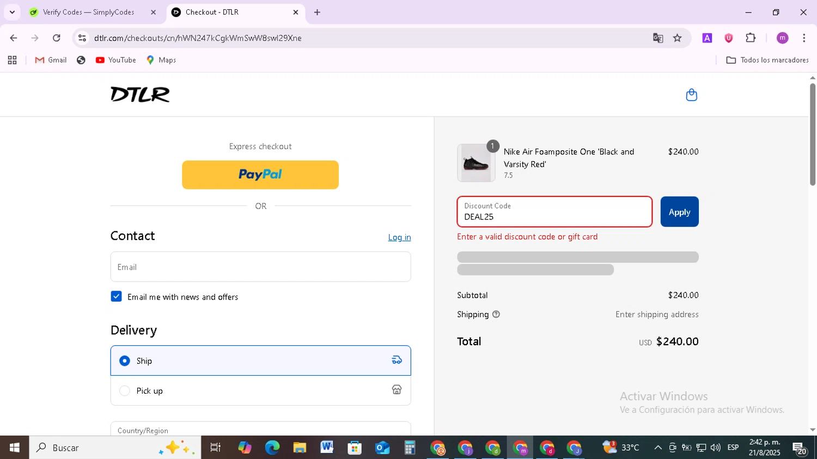Close the Verify Codes tab
This screenshot has height=459, width=817.
tap(153, 12)
